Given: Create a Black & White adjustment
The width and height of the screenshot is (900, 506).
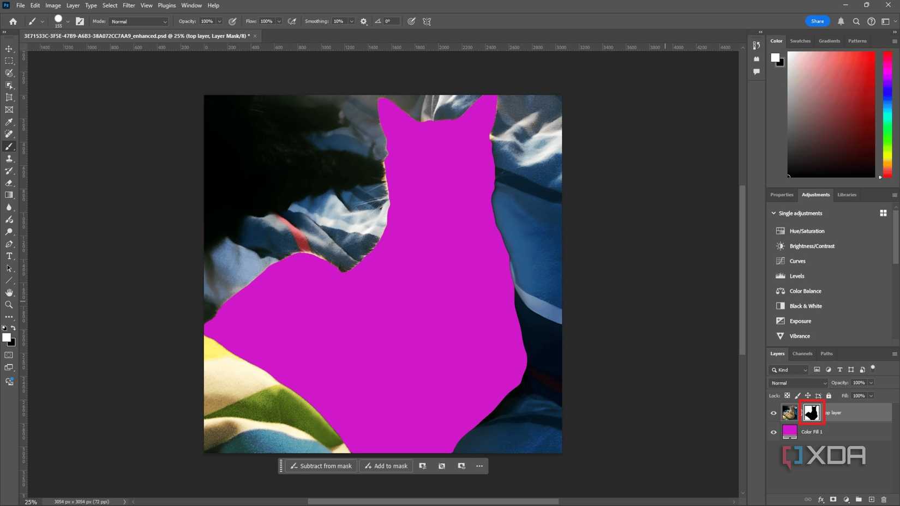Looking at the screenshot, I should pos(805,306).
